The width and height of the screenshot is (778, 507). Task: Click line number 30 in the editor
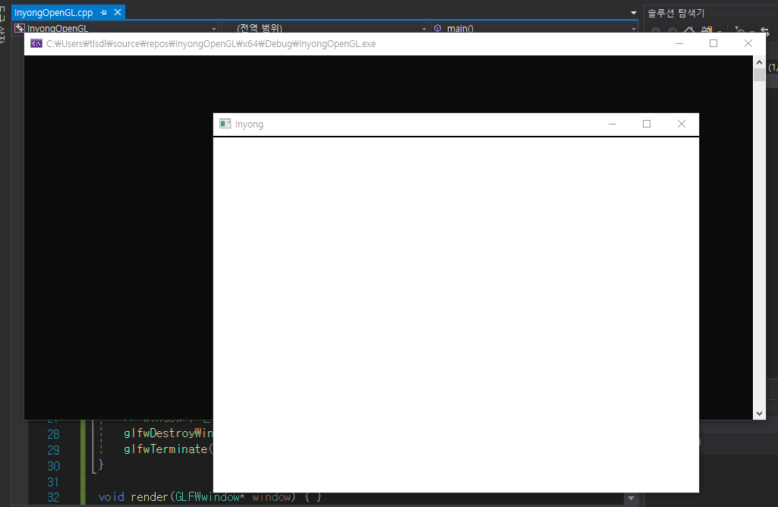pyautogui.click(x=53, y=466)
